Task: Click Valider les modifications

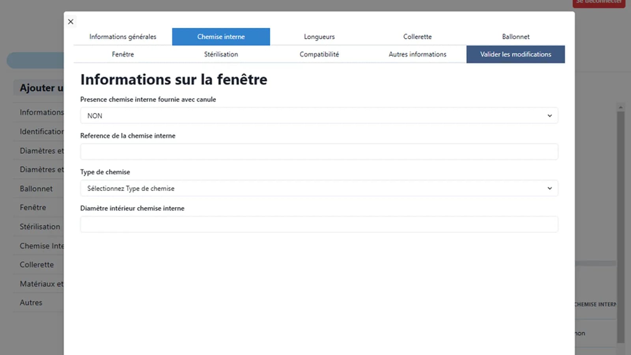Action: click(x=515, y=54)
